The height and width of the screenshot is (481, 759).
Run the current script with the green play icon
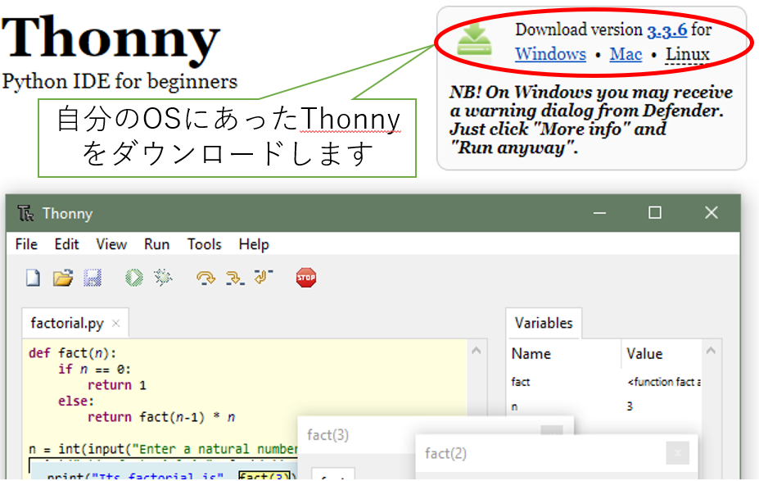[134, 278]
